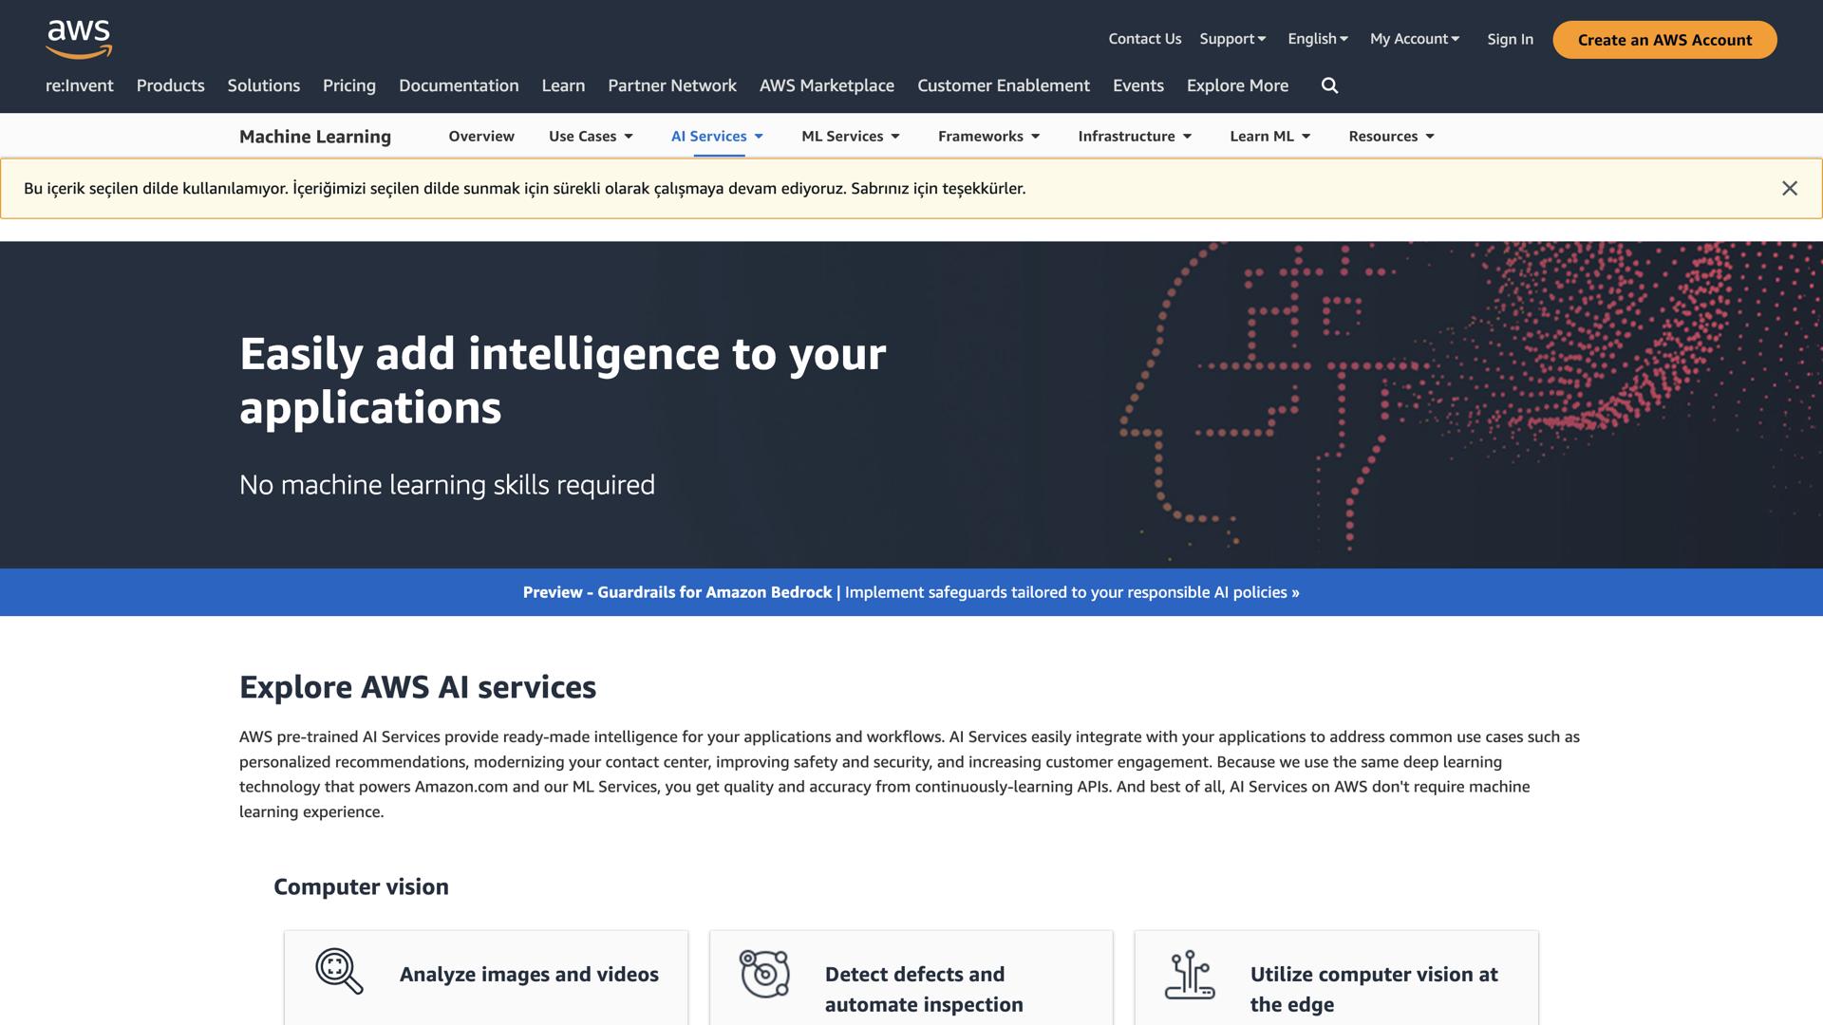Image resolution: width=1823 pixels, height=1025 pixels.
Task: Switch to the Overview tab
Action: tap(480, 136)
